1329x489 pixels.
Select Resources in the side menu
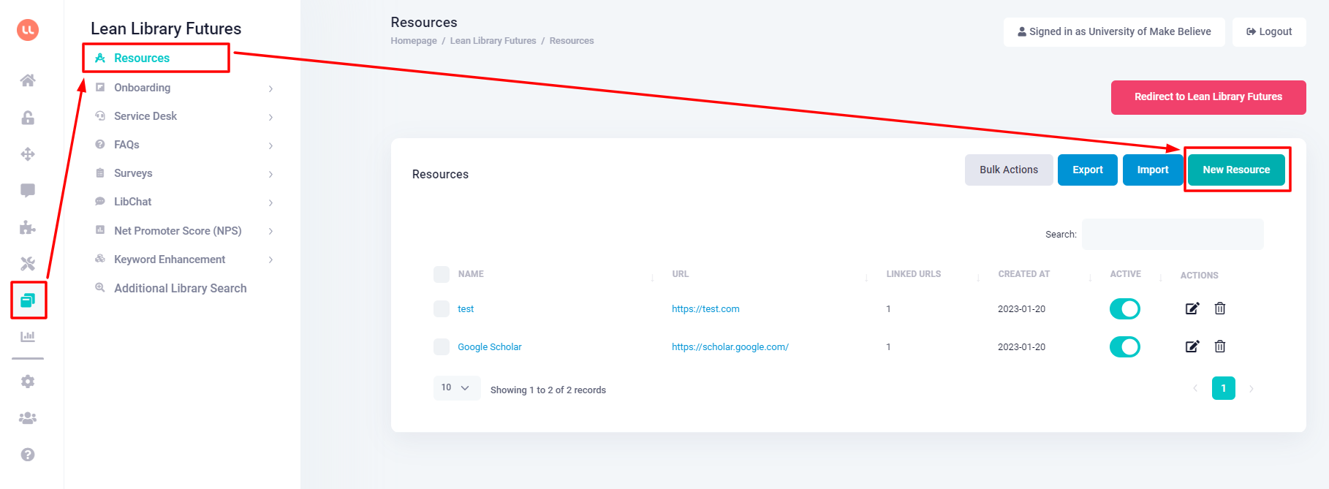[x=142, y=58]
